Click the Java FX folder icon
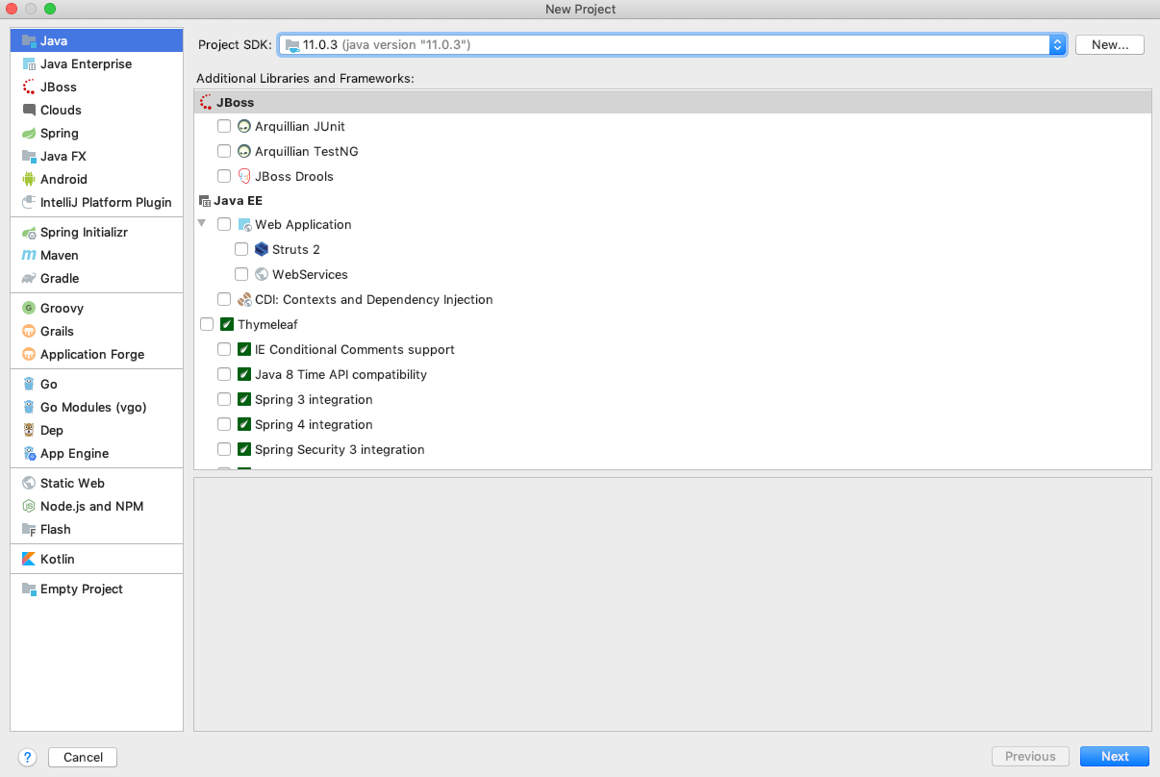Viewport: 1160px width, 777px height. pyautogui.click(x=29, y=156)
